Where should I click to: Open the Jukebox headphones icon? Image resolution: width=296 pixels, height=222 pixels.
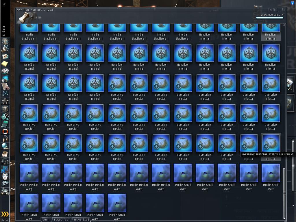click(5, 161)
